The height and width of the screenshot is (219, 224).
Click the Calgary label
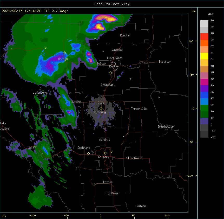104,157
